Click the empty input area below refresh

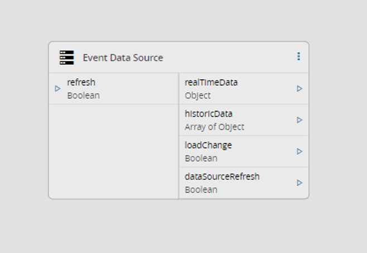pyautogui.click(x=113, y=151)
